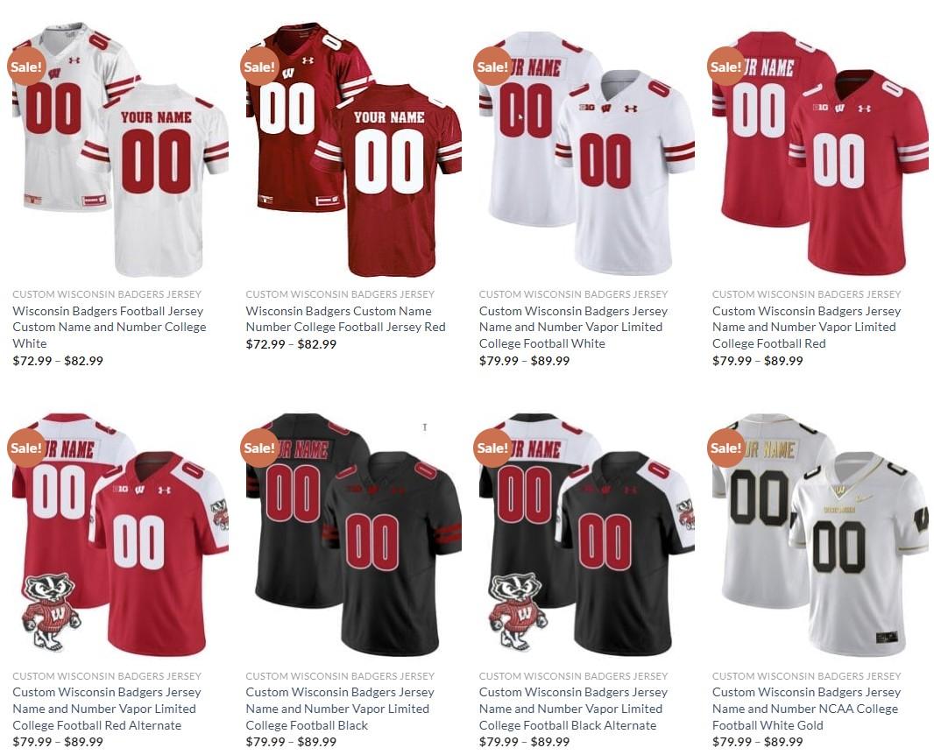View the white gold jersey product image
The image size is (934, 755).
[820, 534]
